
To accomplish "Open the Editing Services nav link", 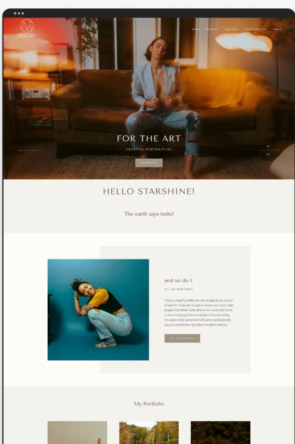I will [x=256, y=29].
